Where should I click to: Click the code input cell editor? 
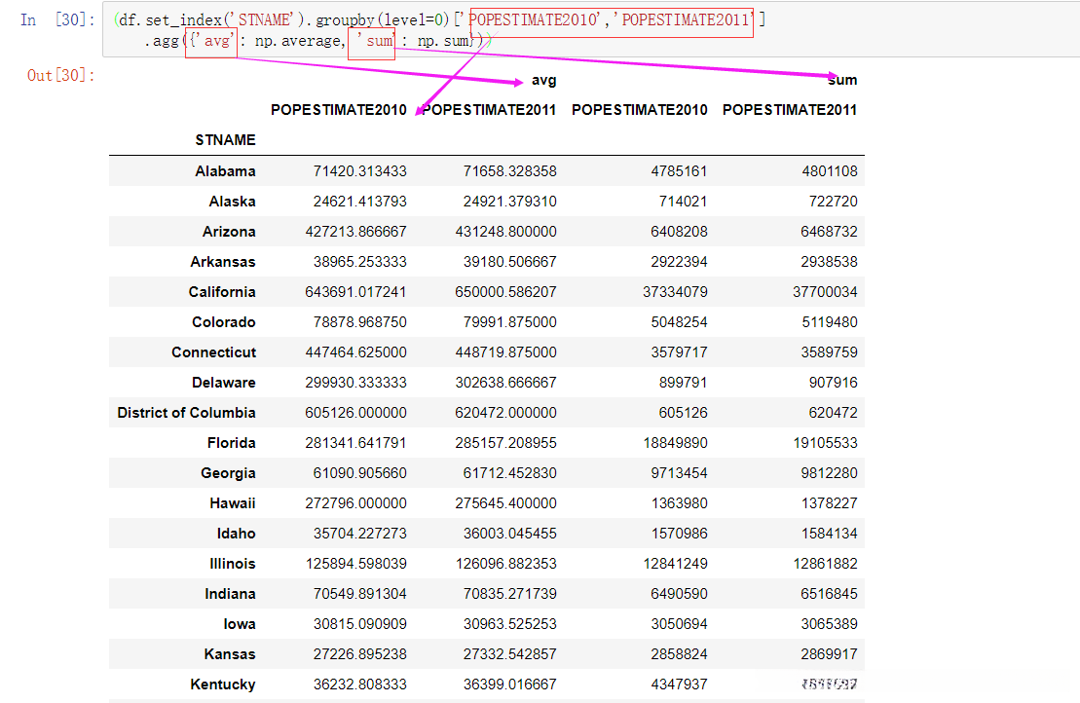(591, 29)
